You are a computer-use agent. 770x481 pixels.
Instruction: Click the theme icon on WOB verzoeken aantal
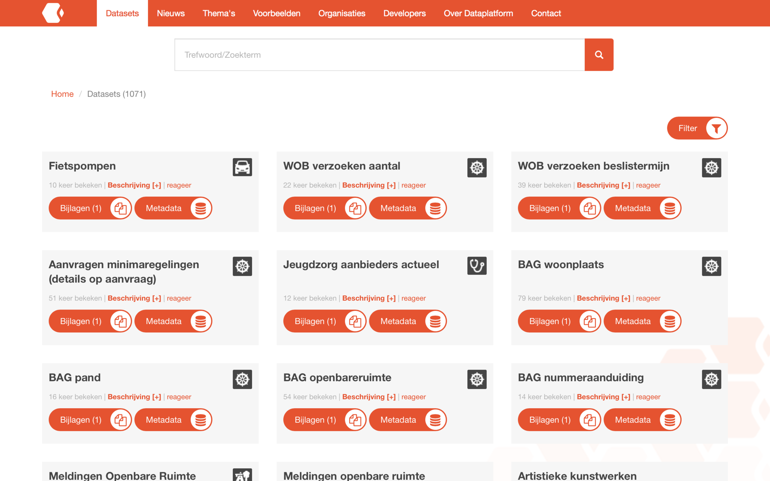tap(477, 167)
